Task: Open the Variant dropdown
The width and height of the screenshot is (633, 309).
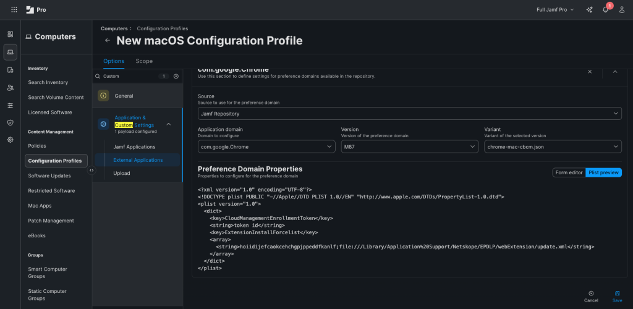Action: [553, 147]
